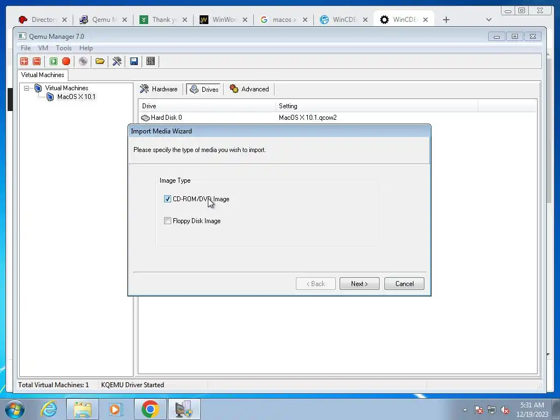Open the Windows Start menu
560x420 pixels.
coord(15,409)
